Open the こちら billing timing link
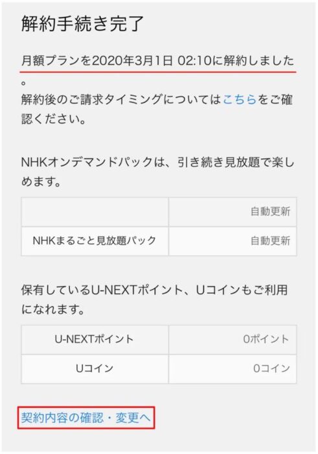The width and height of the screenshot is (318, 454). [x=240, y=99]
